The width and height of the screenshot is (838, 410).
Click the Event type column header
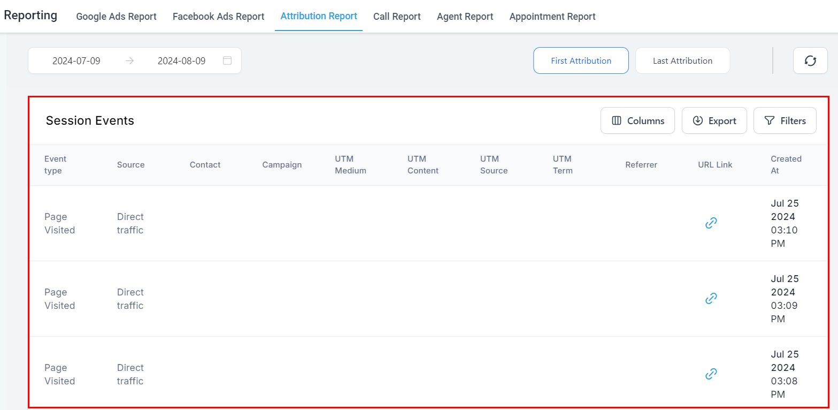(56, 165)
